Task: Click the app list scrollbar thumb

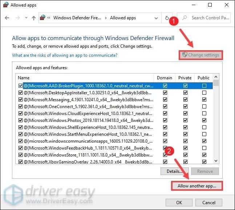Action: 216,83
